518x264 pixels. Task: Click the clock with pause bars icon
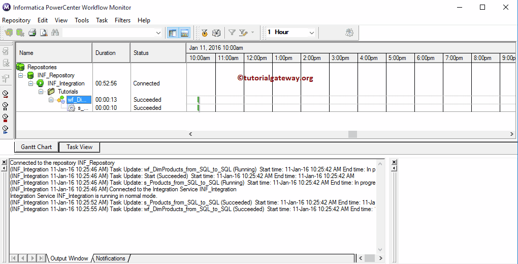click(5, 106)
